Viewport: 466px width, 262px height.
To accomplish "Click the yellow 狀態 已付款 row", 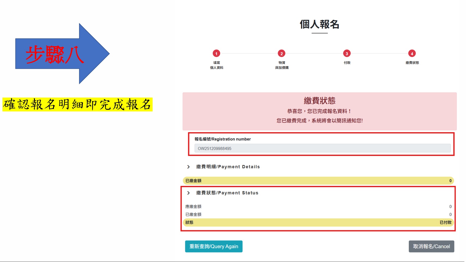I will (318, 222).
